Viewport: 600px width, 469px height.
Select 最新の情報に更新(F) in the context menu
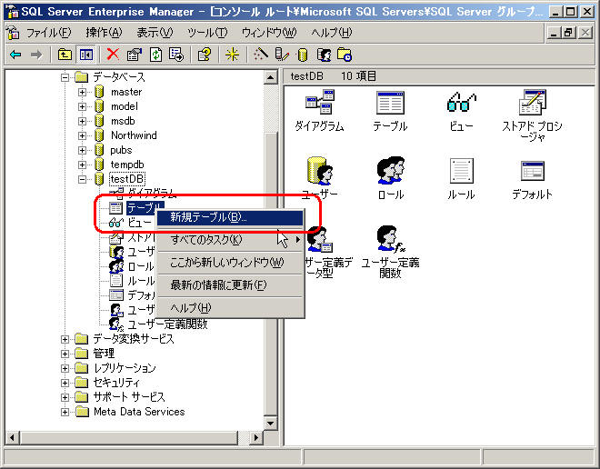pos(218,285)
